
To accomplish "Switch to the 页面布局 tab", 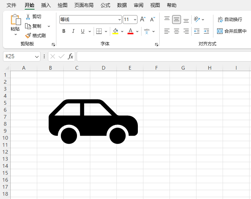I will [x=84, y=5].
